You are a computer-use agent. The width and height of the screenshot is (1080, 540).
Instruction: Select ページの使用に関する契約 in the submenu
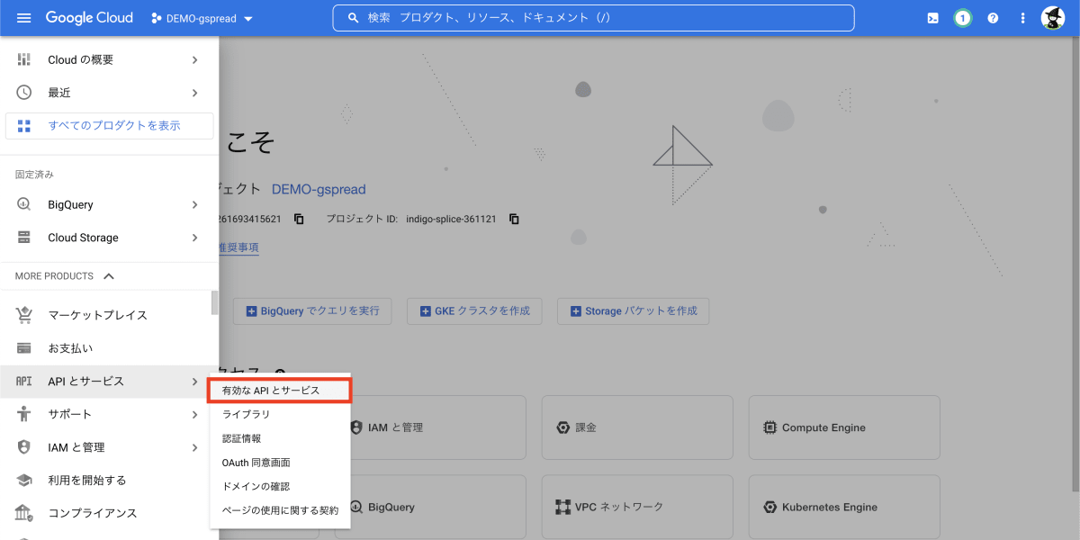[279, 510]
